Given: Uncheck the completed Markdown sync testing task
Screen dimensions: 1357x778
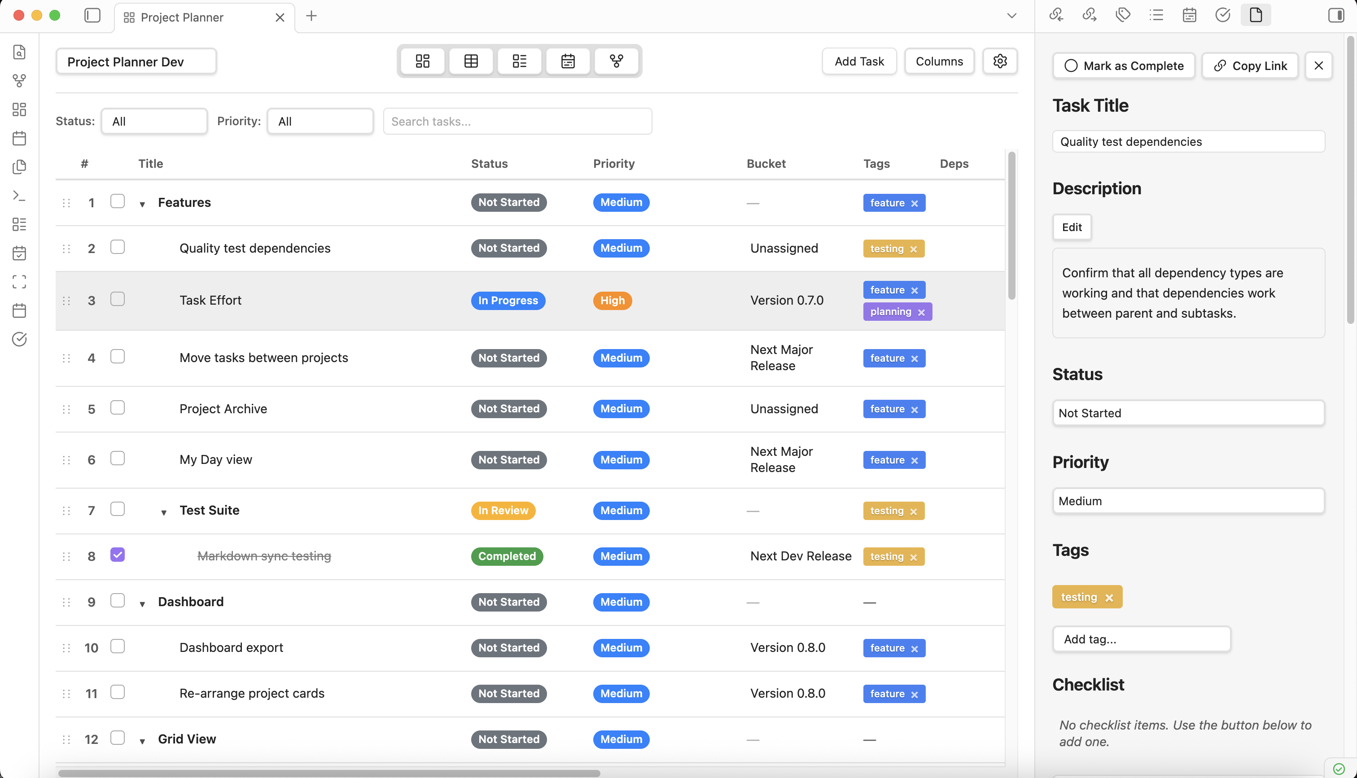Looking at the screenshot, I should 118,555.
